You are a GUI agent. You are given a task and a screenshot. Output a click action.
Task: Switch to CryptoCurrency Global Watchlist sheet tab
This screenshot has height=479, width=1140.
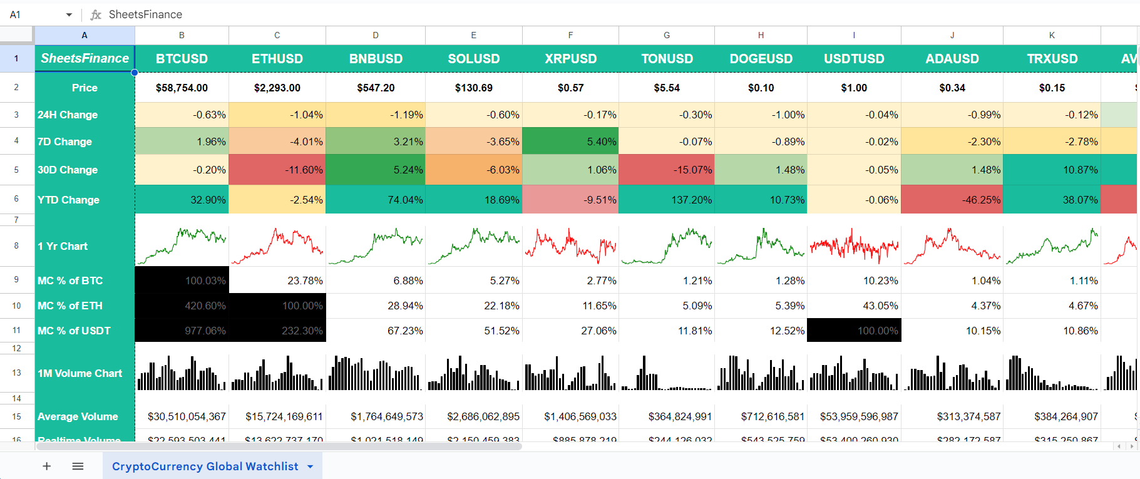(205, 466)
